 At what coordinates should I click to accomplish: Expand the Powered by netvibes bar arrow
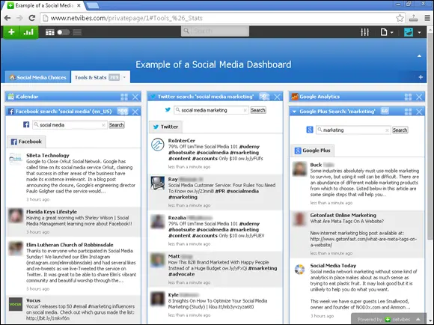click(x=418, y=319)
